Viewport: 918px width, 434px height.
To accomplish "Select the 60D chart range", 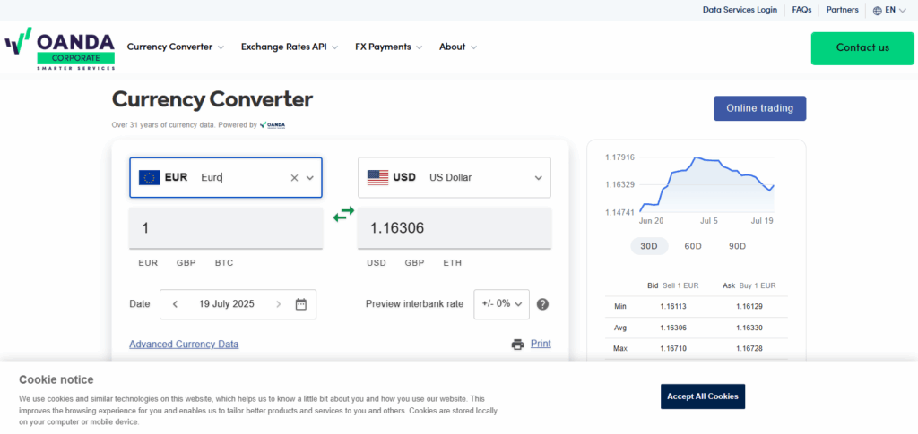I will coord(693,246).
